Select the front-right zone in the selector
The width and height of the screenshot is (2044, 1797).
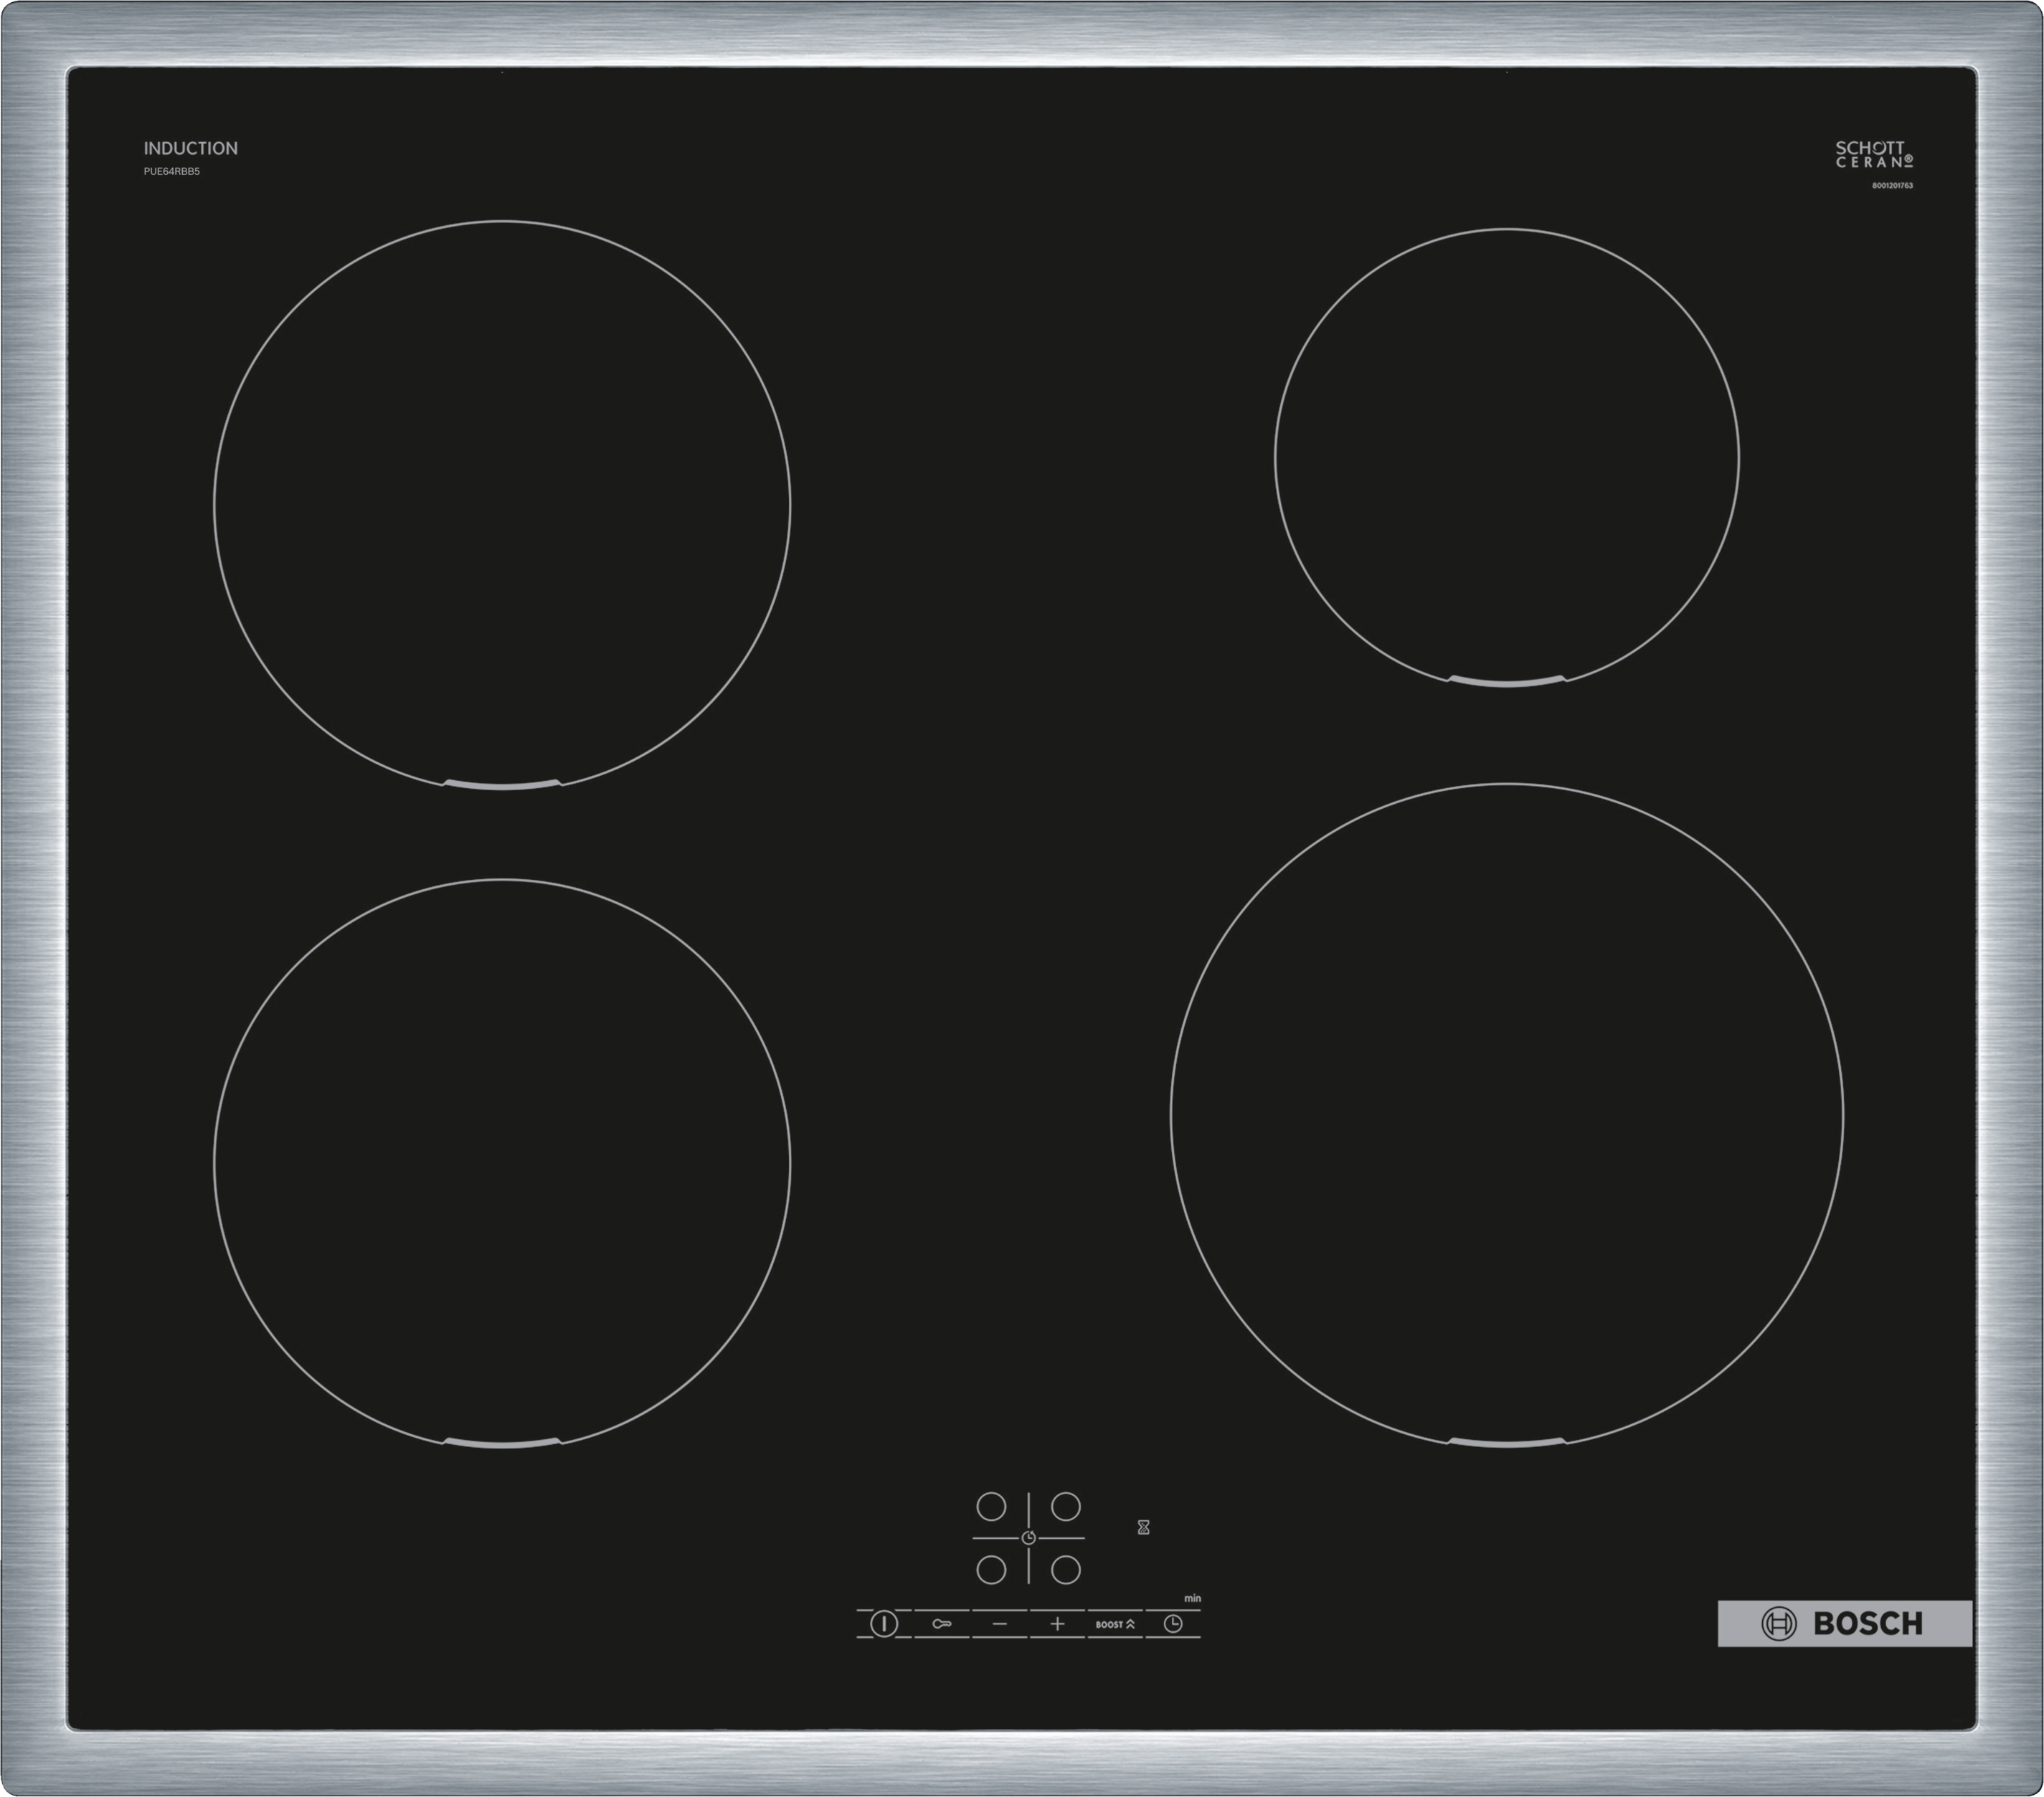1066,1569
